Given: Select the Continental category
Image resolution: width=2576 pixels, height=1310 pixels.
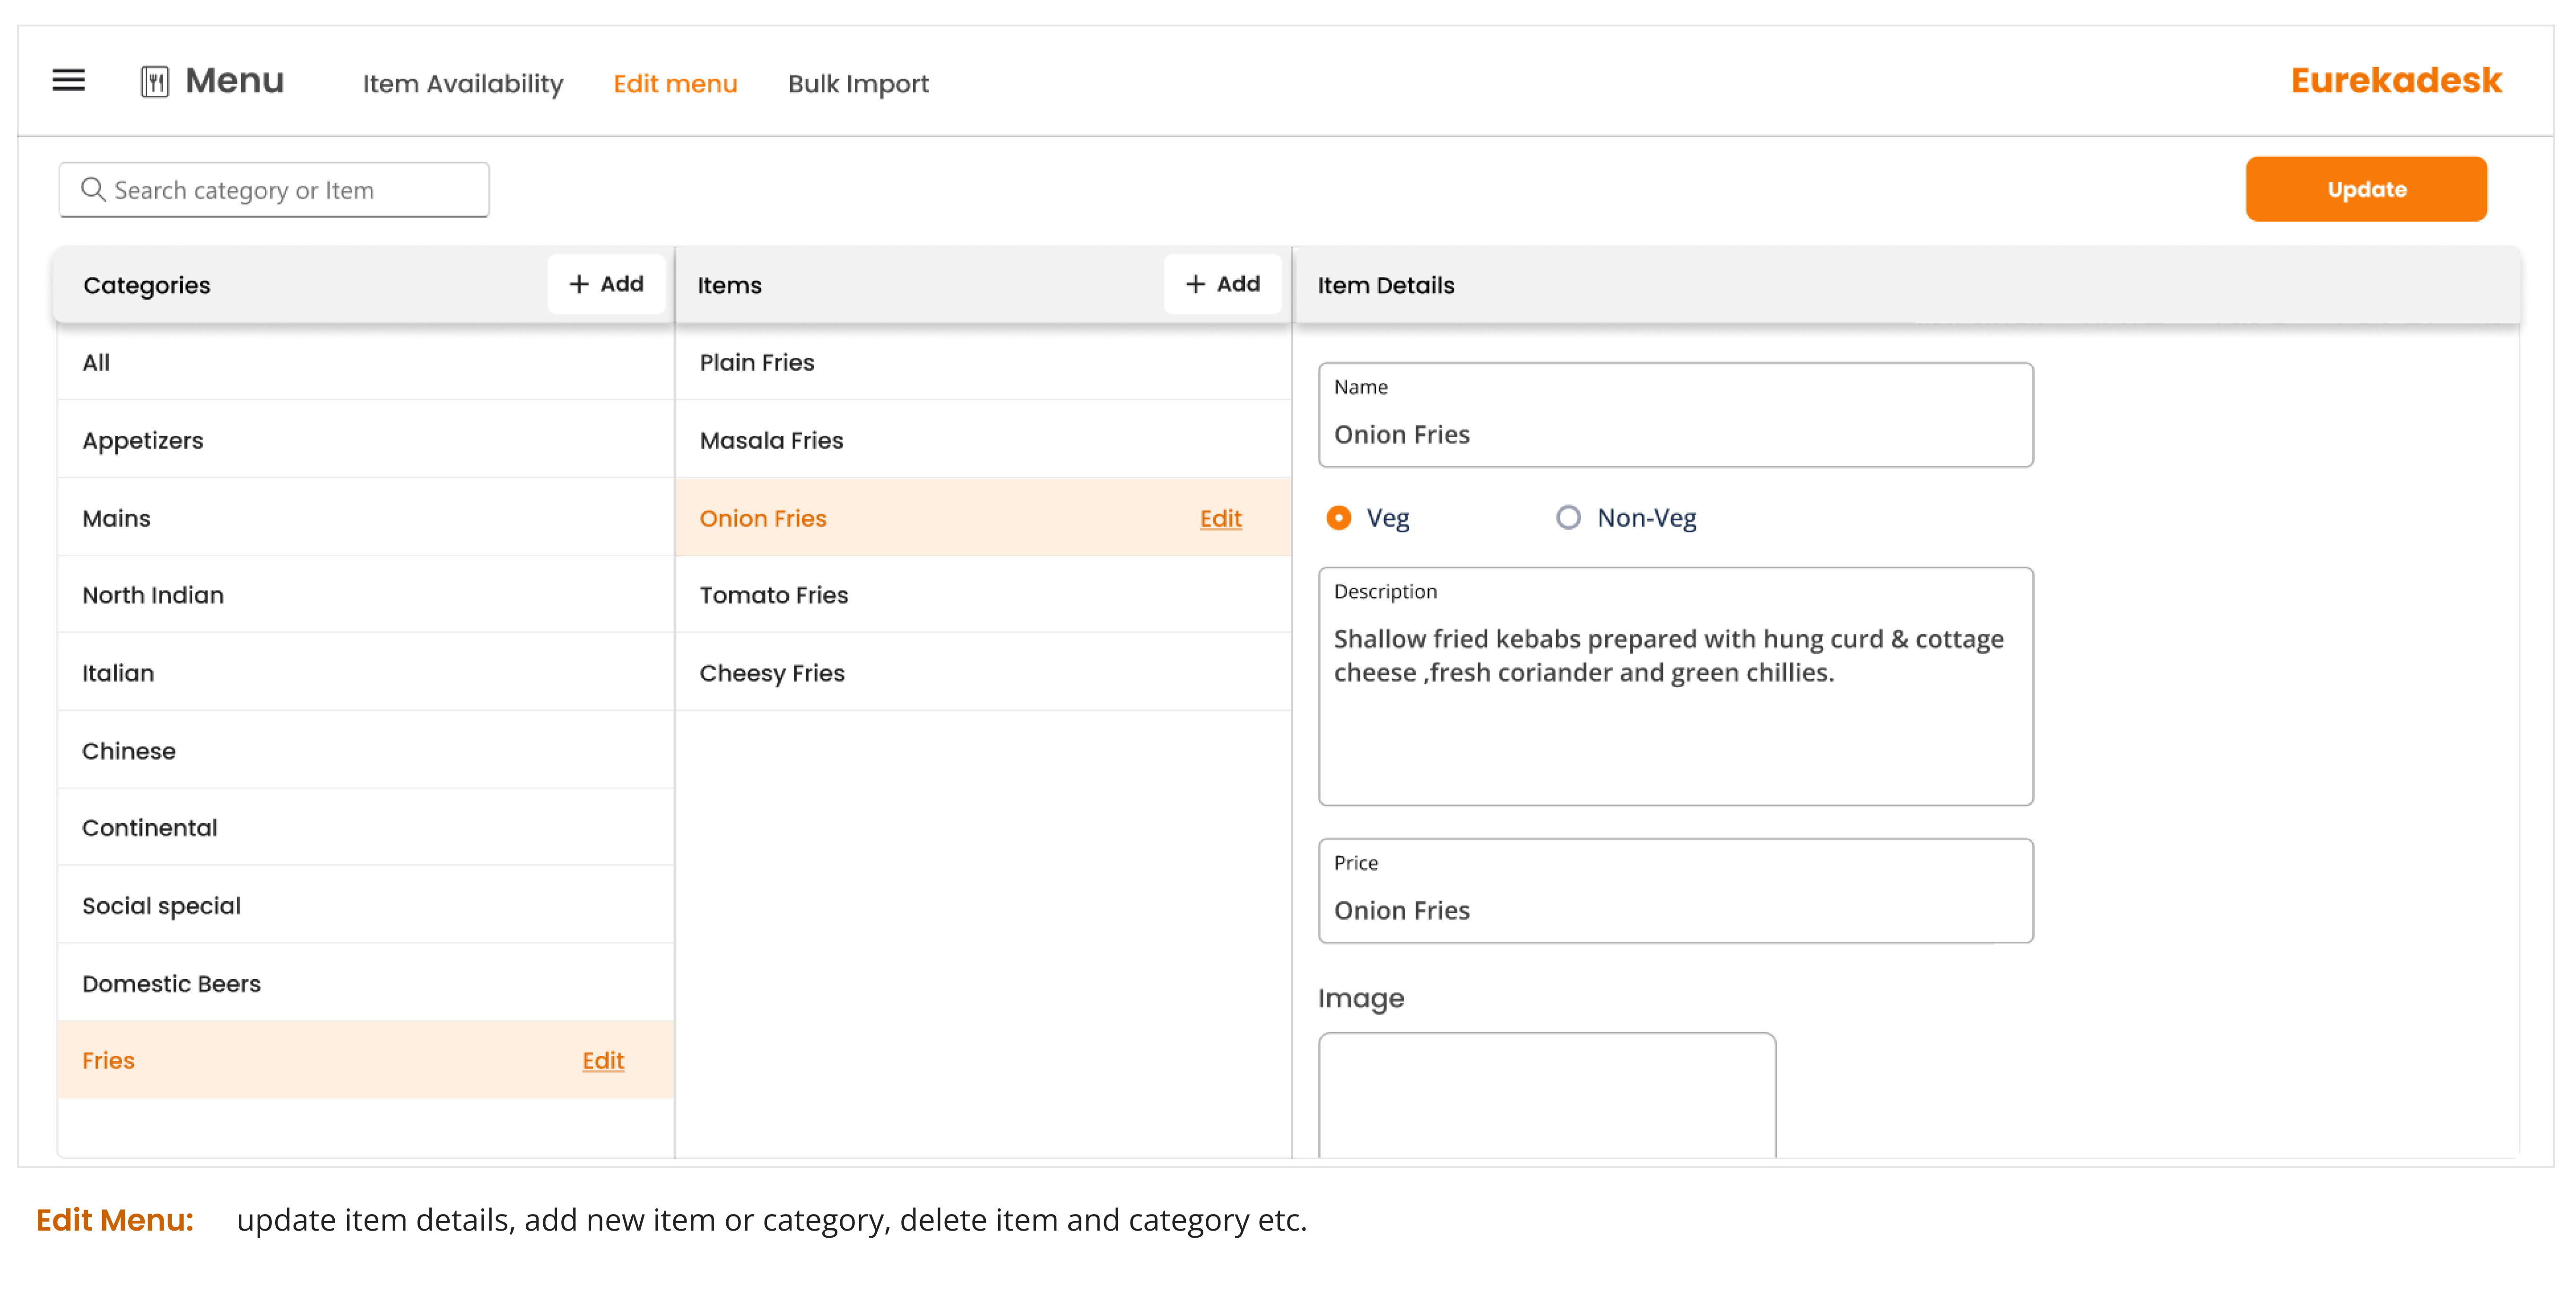Looking at the screenshot, I should coord(366,827).
